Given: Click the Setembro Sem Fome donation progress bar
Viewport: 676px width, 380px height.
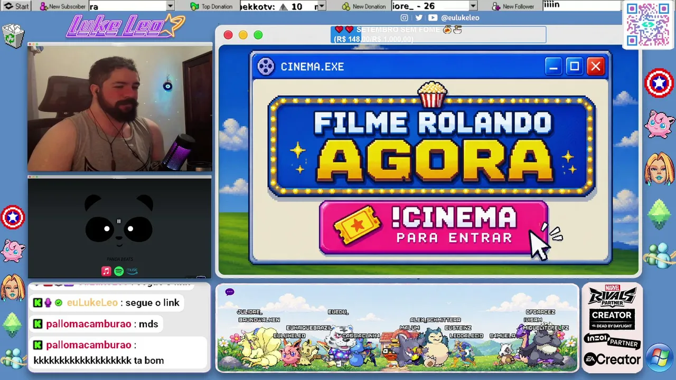Looking at the screenshot, I should pos(438,34).
